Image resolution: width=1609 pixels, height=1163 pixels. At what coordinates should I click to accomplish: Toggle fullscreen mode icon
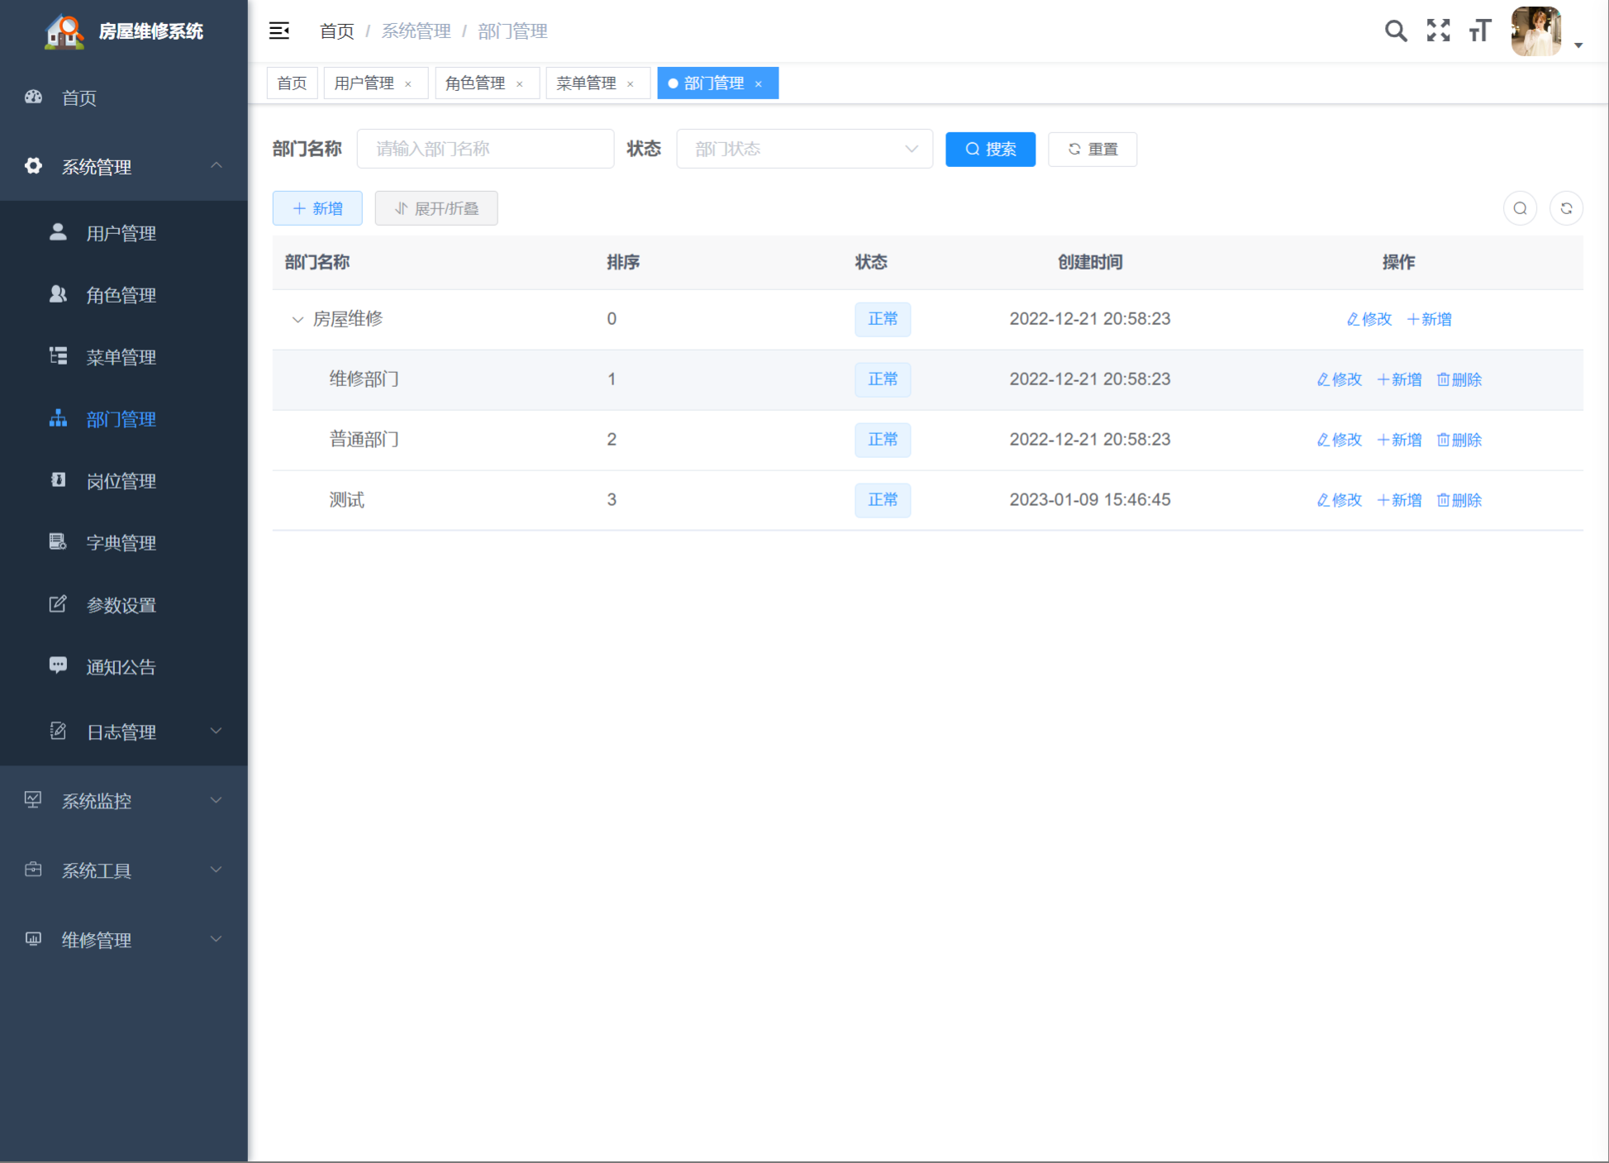pyautogui.click(x=1438, y=31)
